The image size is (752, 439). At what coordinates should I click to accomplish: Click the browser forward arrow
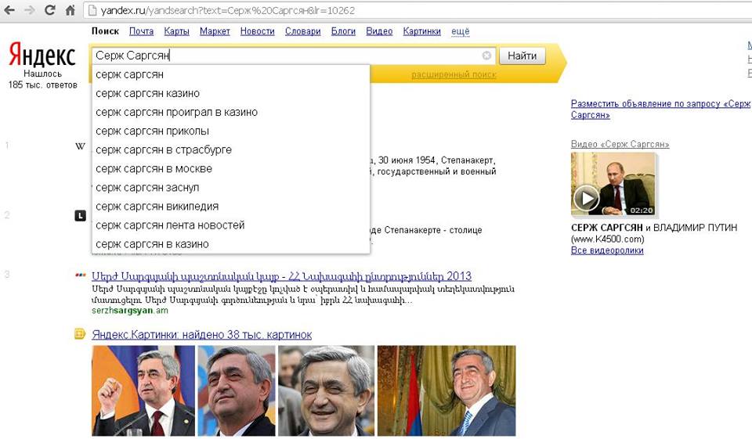pos(30,11)
